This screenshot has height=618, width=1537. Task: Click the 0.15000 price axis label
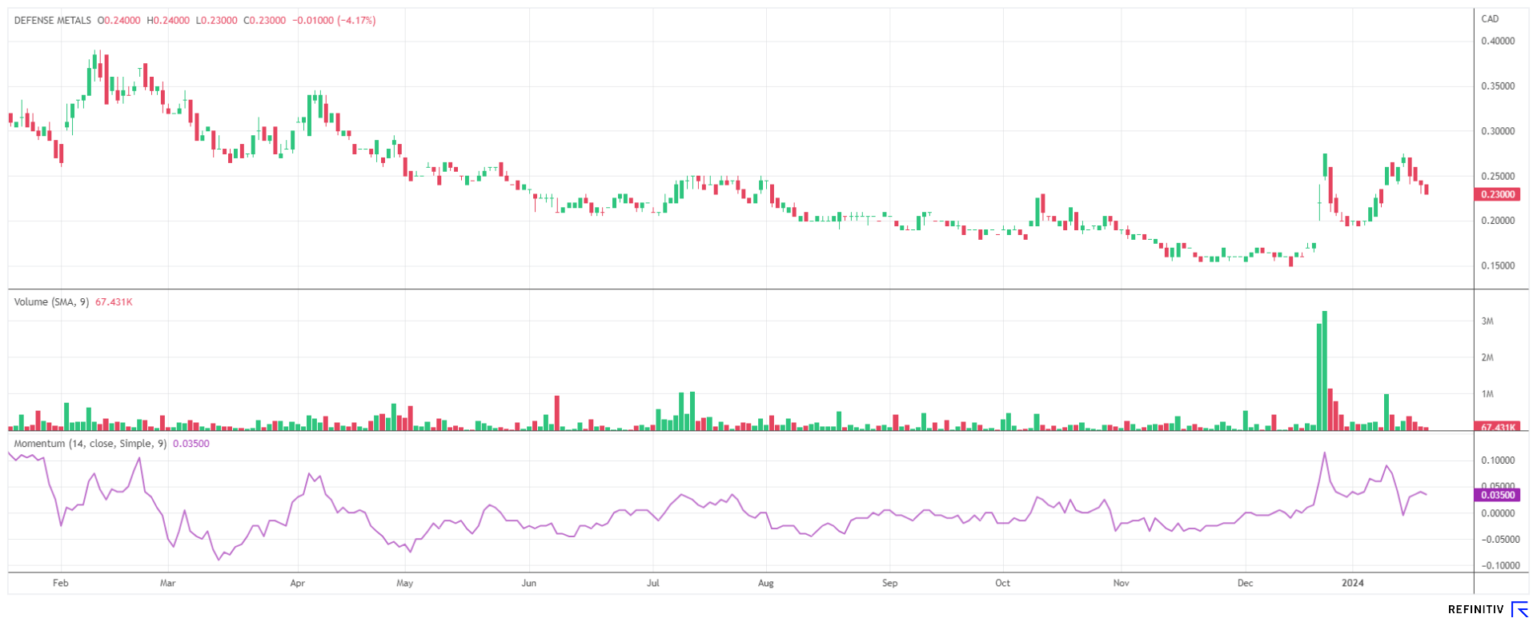click(x=1498, y=266)
